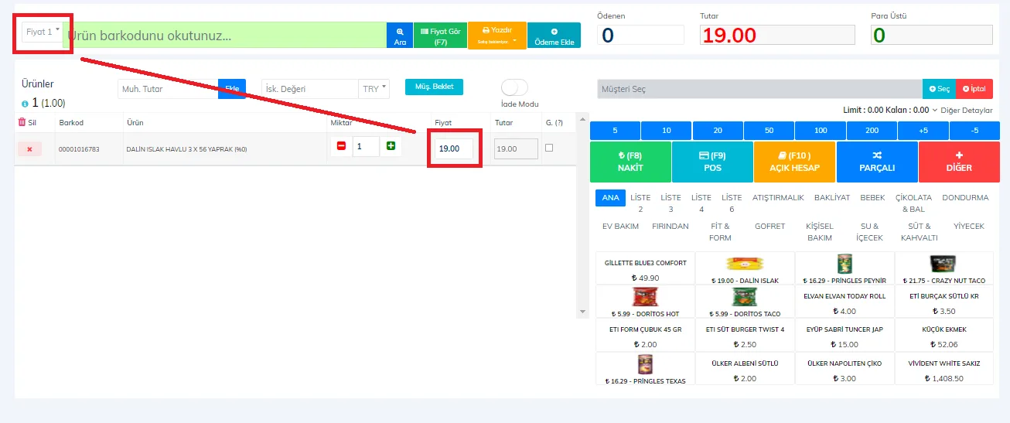The image size is (1010, 423).
Task: Click the info icon next to product count
Action: (x=26, y=104)
